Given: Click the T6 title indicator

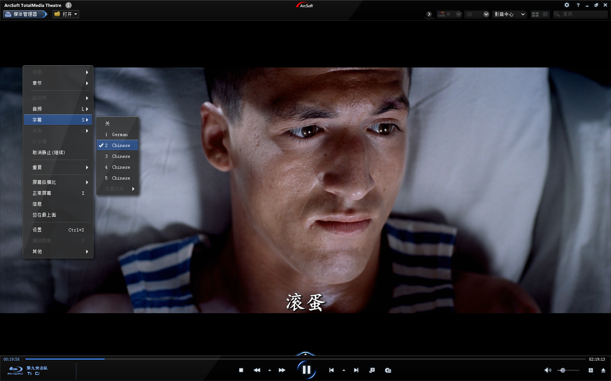Looking at the screenshot, I should (29, 373).
